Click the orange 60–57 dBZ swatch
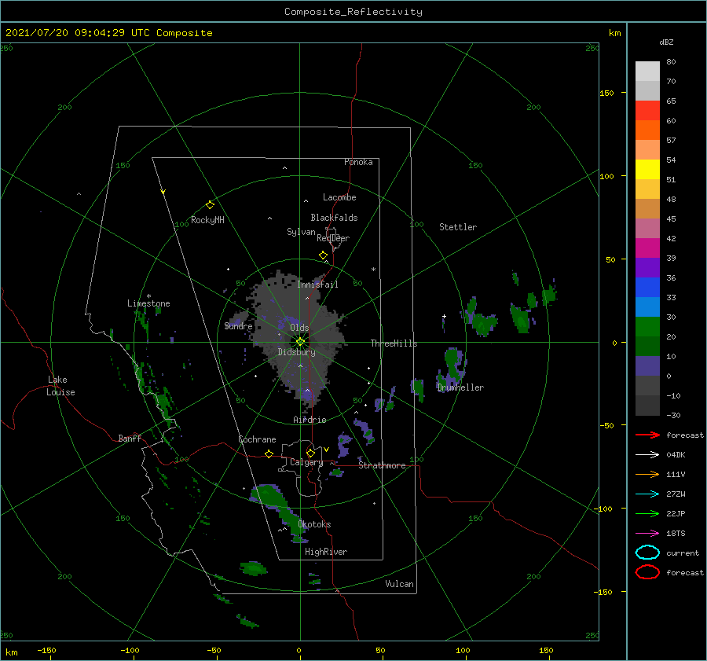 [x=647, y=130]
